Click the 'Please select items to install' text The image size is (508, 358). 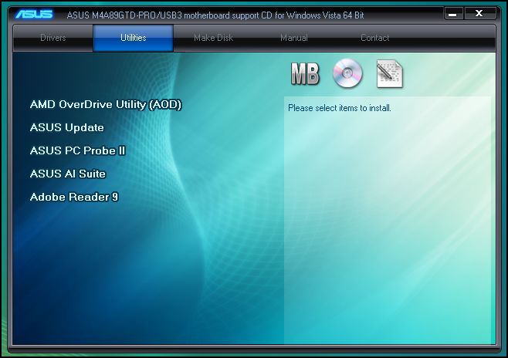340,108
